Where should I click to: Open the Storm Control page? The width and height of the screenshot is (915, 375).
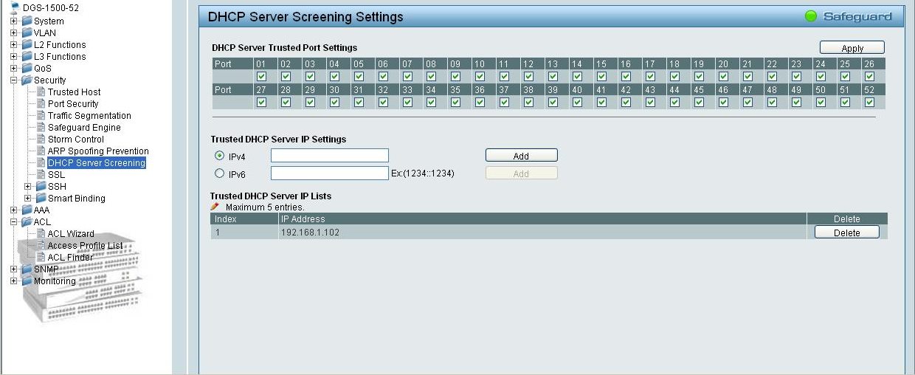pos(75,140)
